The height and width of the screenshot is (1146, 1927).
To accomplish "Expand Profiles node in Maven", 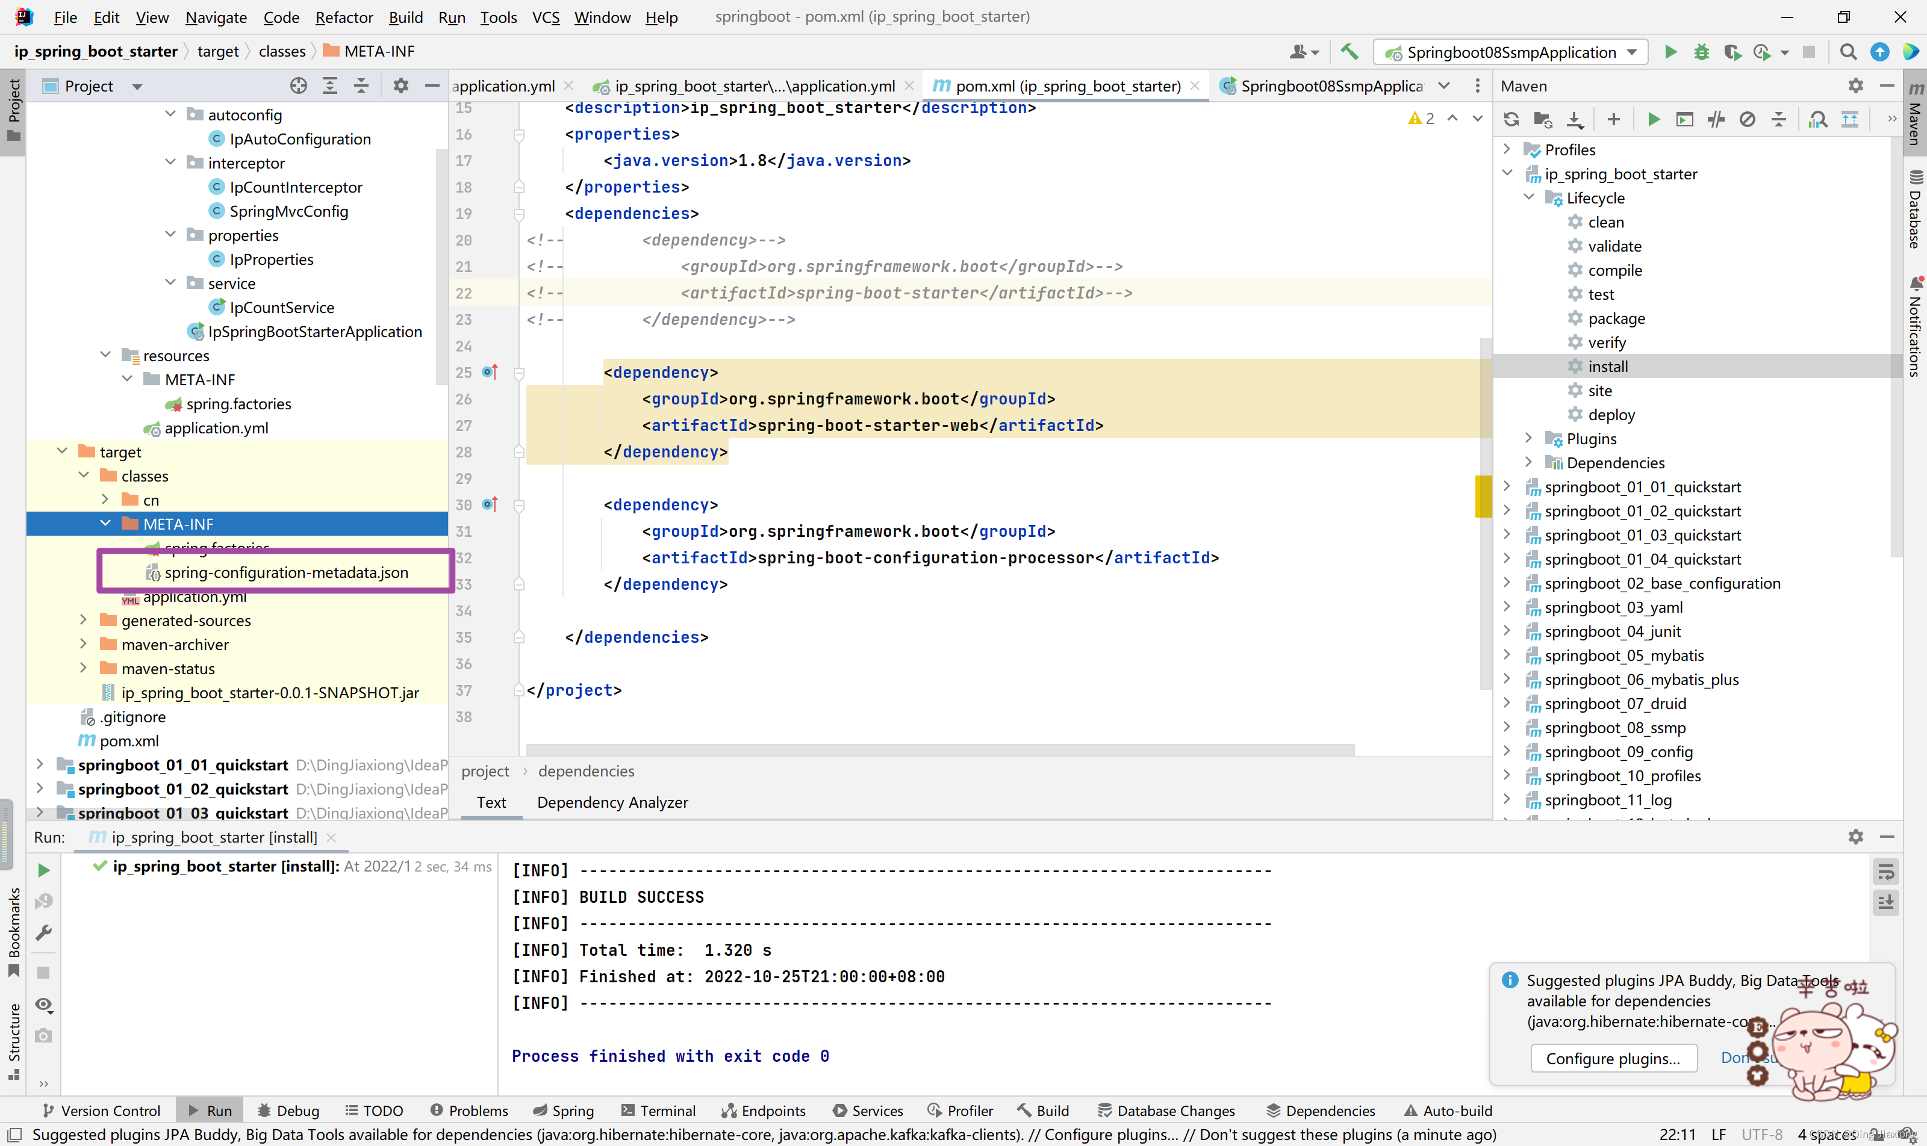I will click(x=1507, y=148).
